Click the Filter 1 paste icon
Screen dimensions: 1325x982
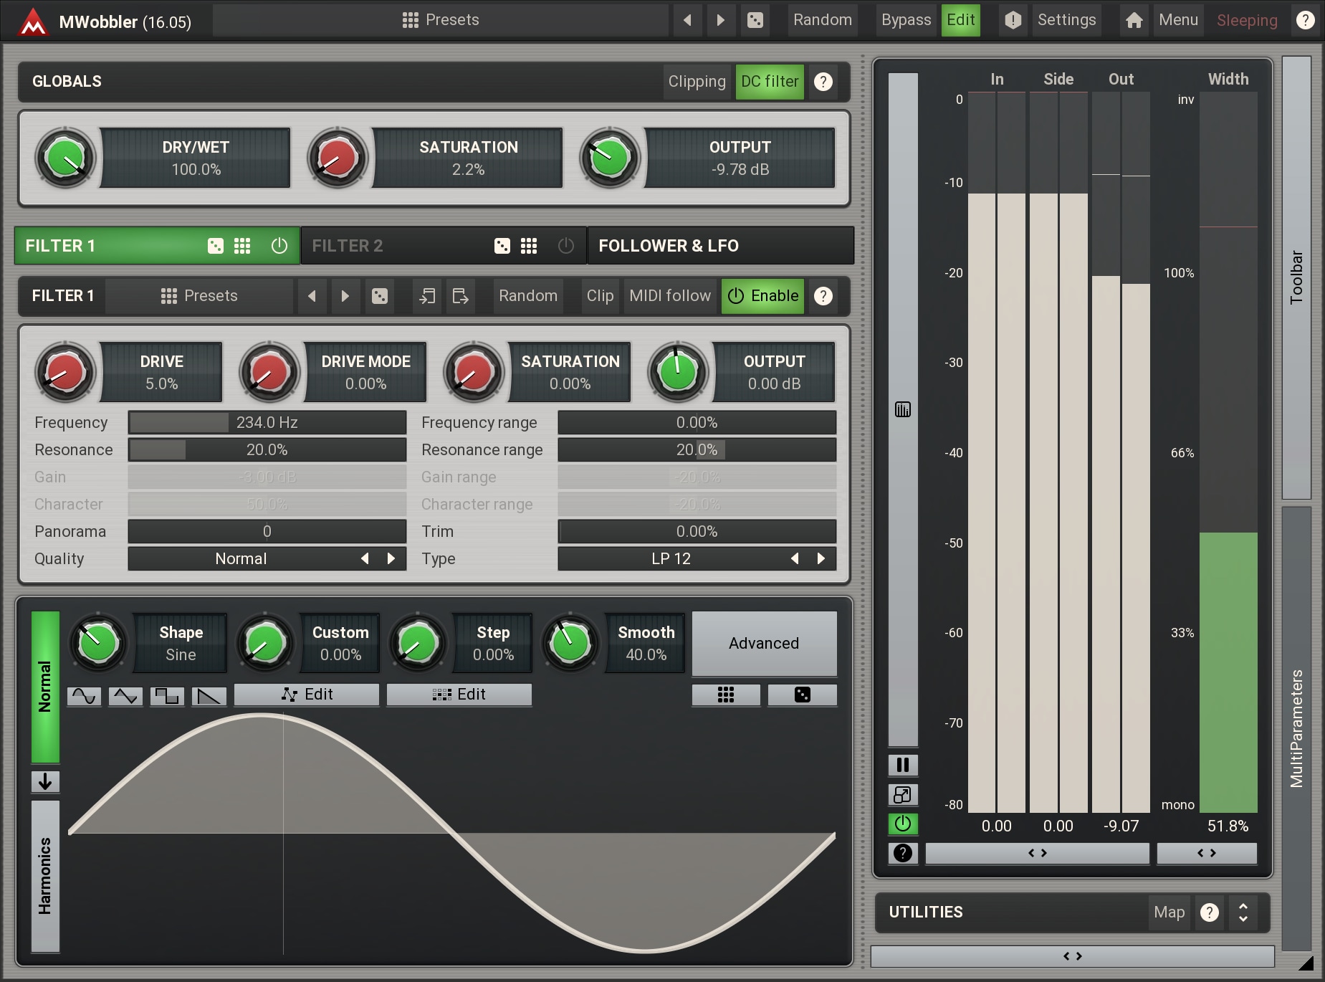click(460, 296)
